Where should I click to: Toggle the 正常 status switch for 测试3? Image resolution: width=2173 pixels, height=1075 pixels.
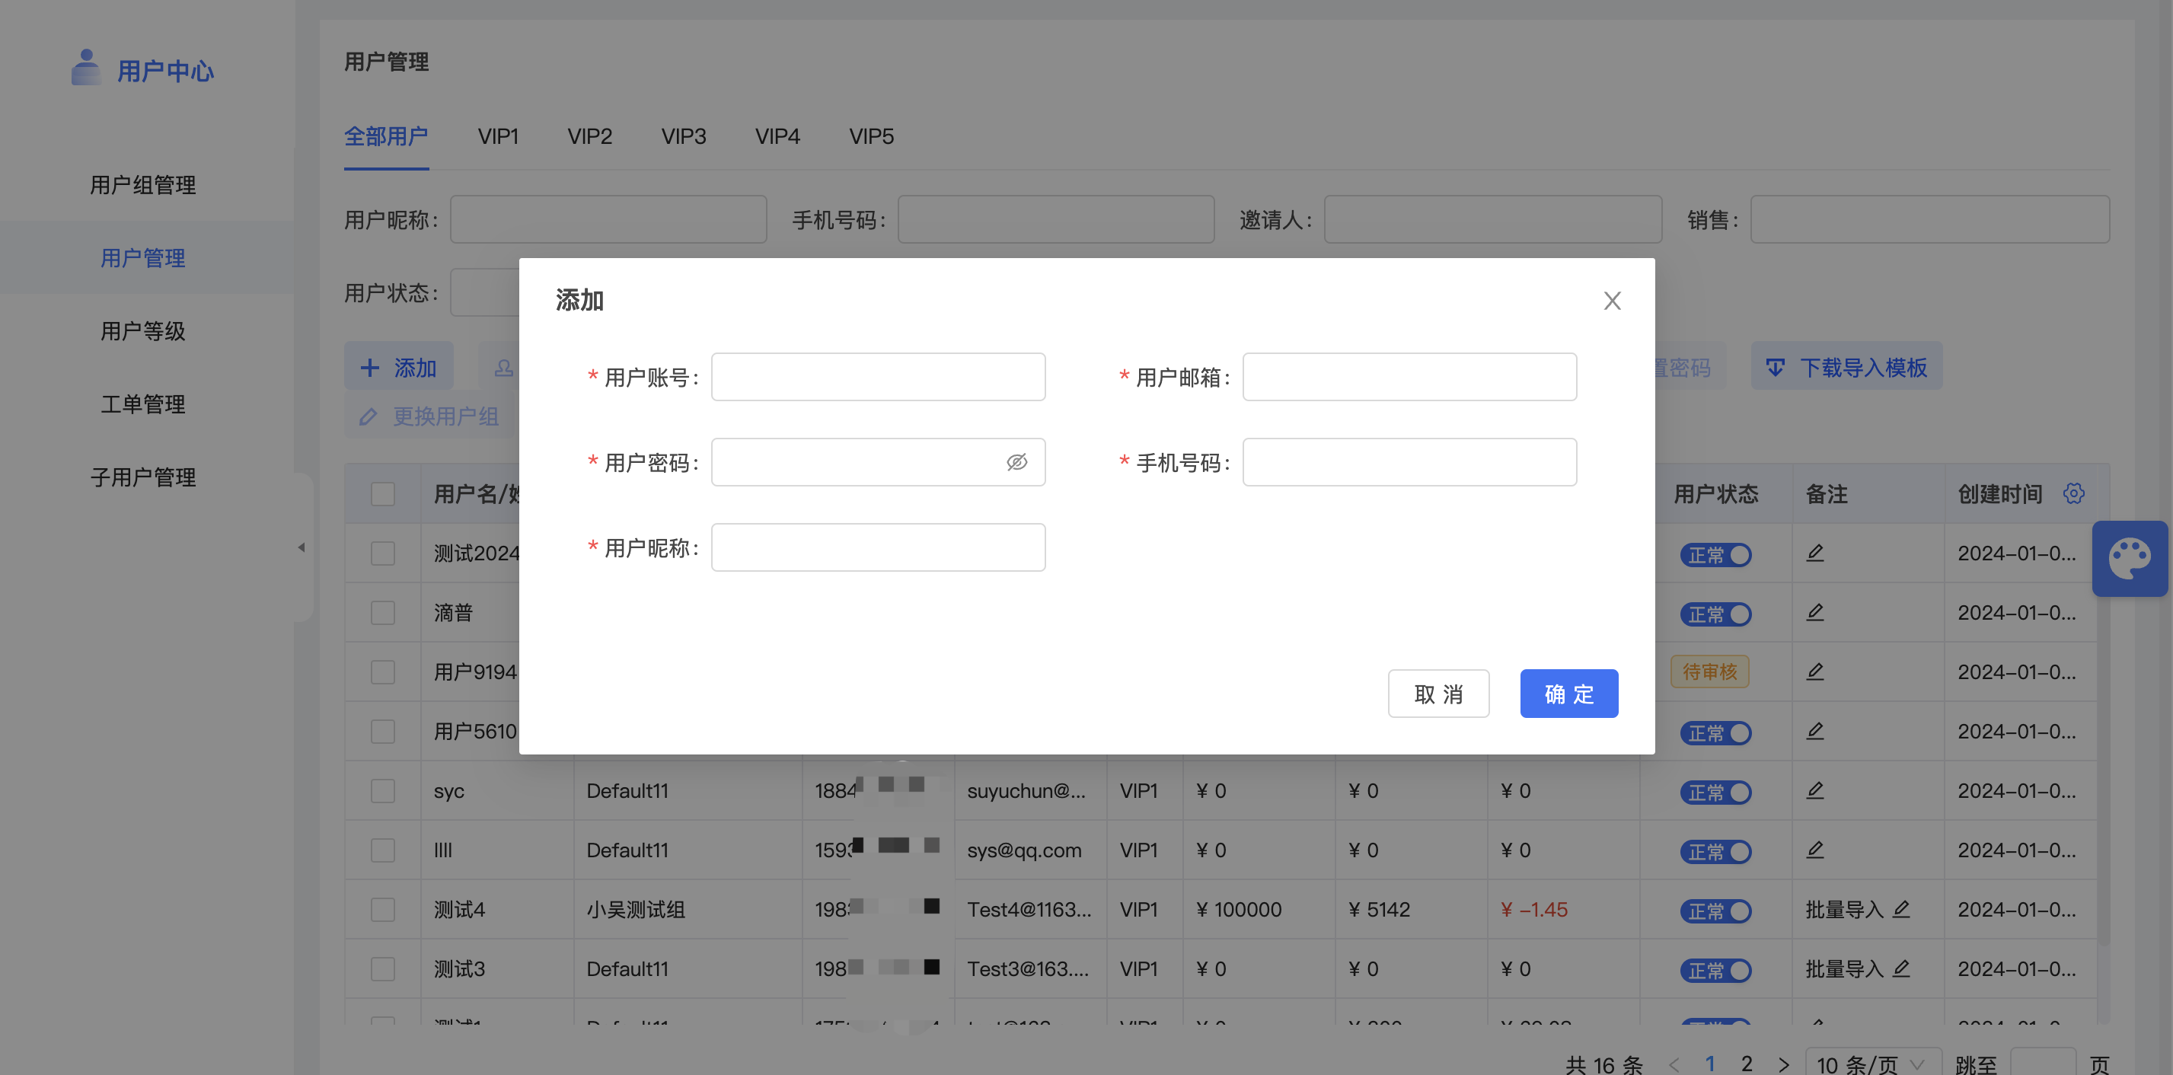pyautogui.click(x=1715, y=971)
